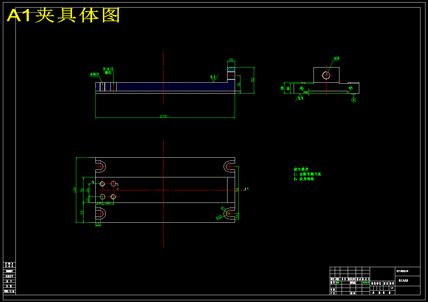Click the '2-M10' thread callout

[94, 74]
